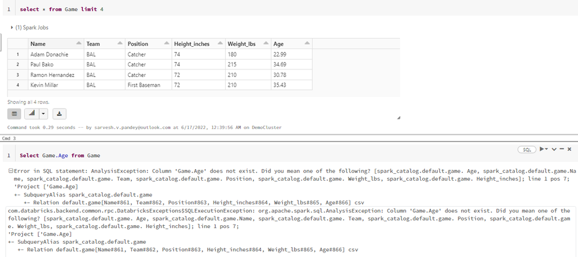This screenshot has width=578, height=257.
Task: Open chart type dropdown arrow
Action: 45,114
